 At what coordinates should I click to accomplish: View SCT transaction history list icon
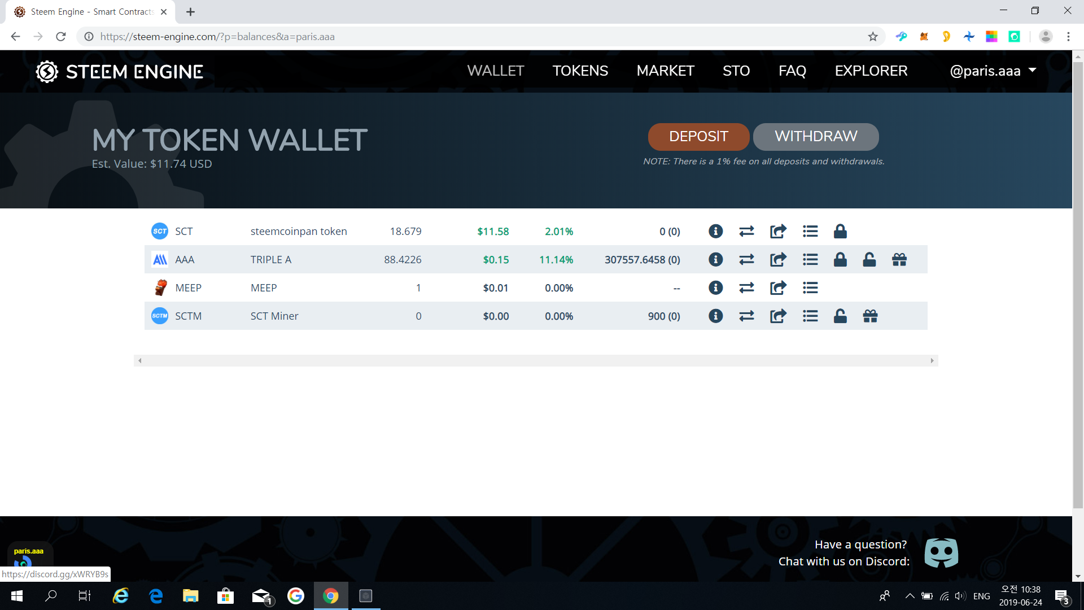(810, 231)
